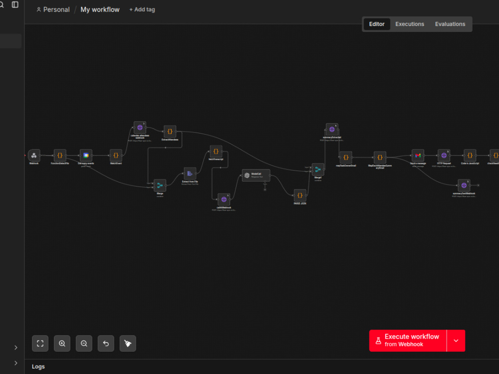This screenshot has width=499, height=374.
Task: Expand the upper sidebar chevron
Action: (x=16, y=348)
